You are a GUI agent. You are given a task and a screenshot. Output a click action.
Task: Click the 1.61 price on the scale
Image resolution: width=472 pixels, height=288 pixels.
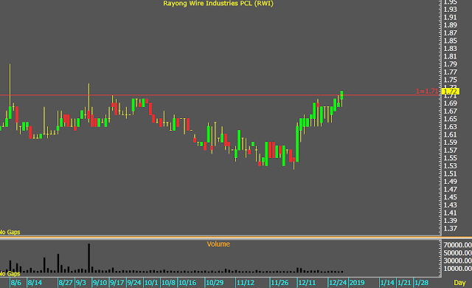[x=451, y=134]
